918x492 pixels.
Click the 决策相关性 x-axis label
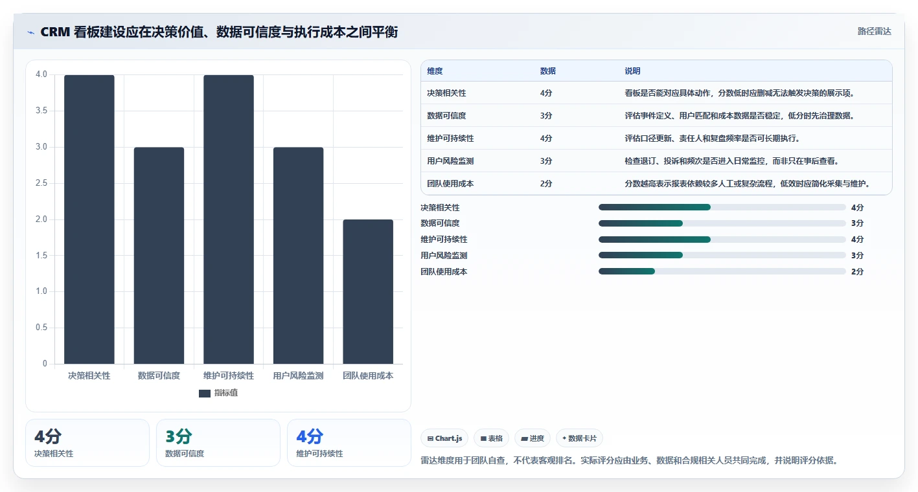click(89, 375)
